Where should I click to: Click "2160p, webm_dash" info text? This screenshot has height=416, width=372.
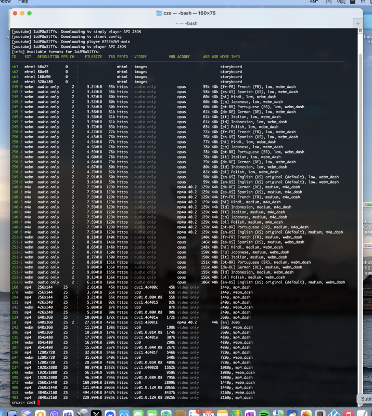237,393
